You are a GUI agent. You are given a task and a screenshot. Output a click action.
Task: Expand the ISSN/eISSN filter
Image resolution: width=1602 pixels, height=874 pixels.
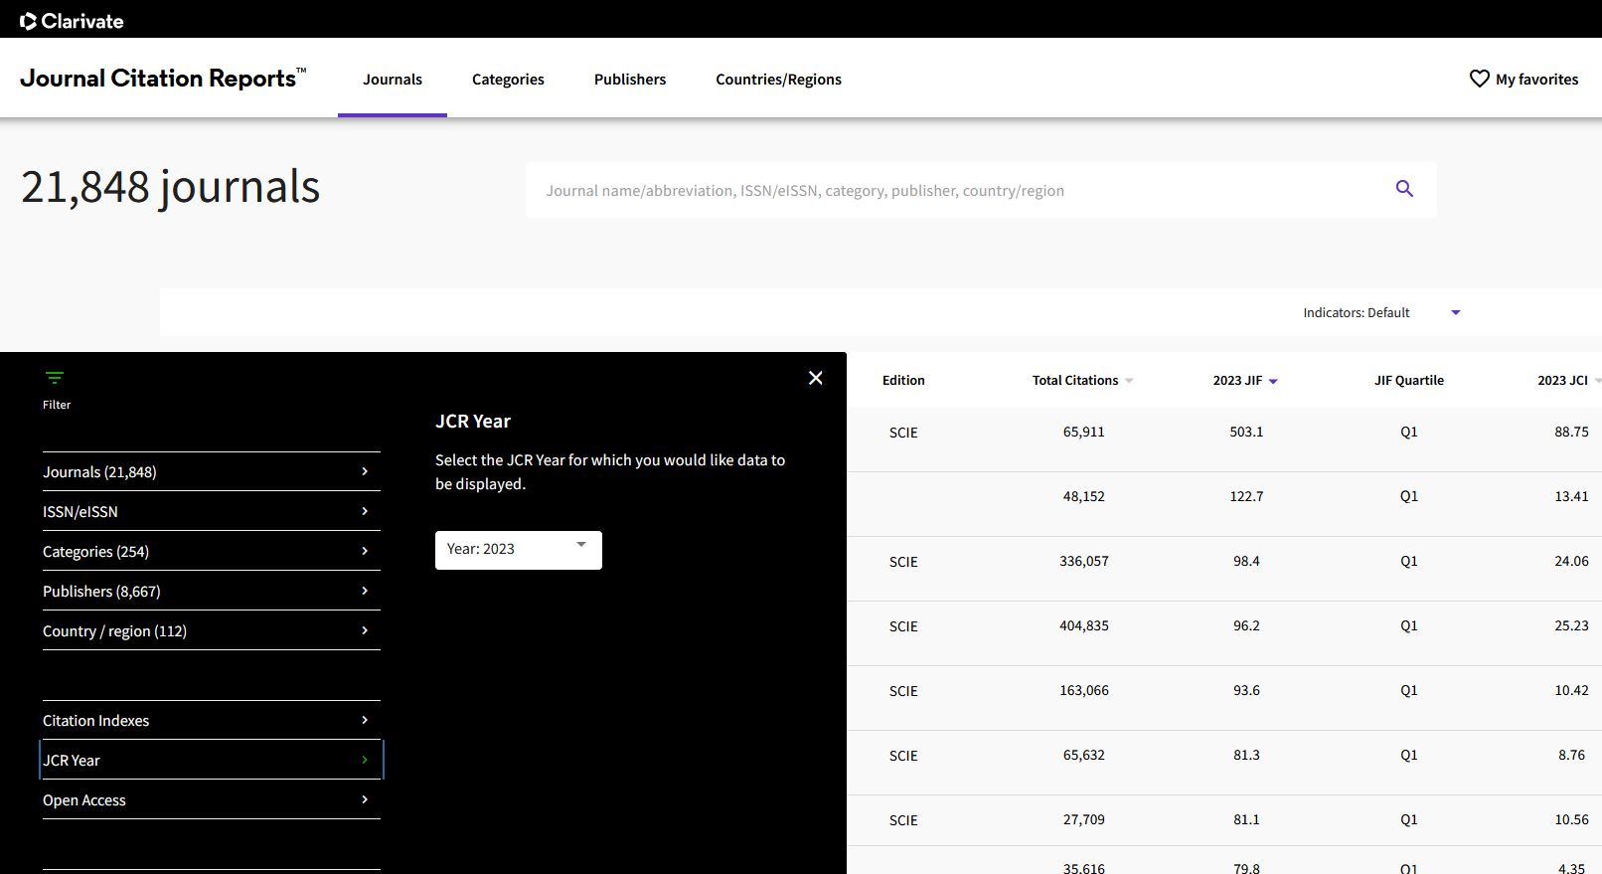211,511
